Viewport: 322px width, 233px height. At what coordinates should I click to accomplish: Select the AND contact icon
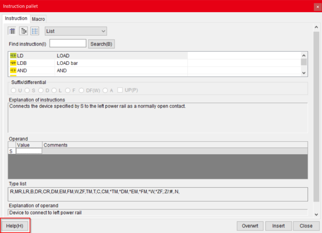click(x=13, y=71)
